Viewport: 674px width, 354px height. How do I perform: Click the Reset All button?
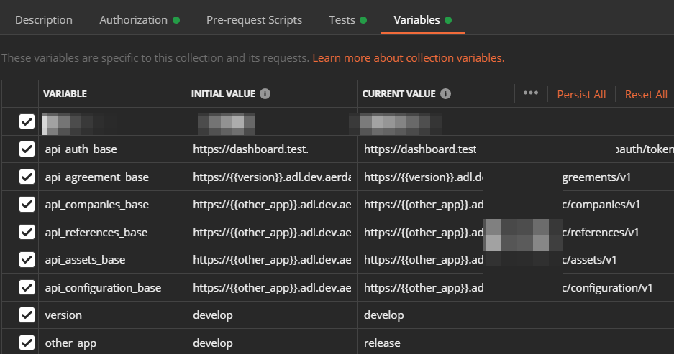pos(646,95)
